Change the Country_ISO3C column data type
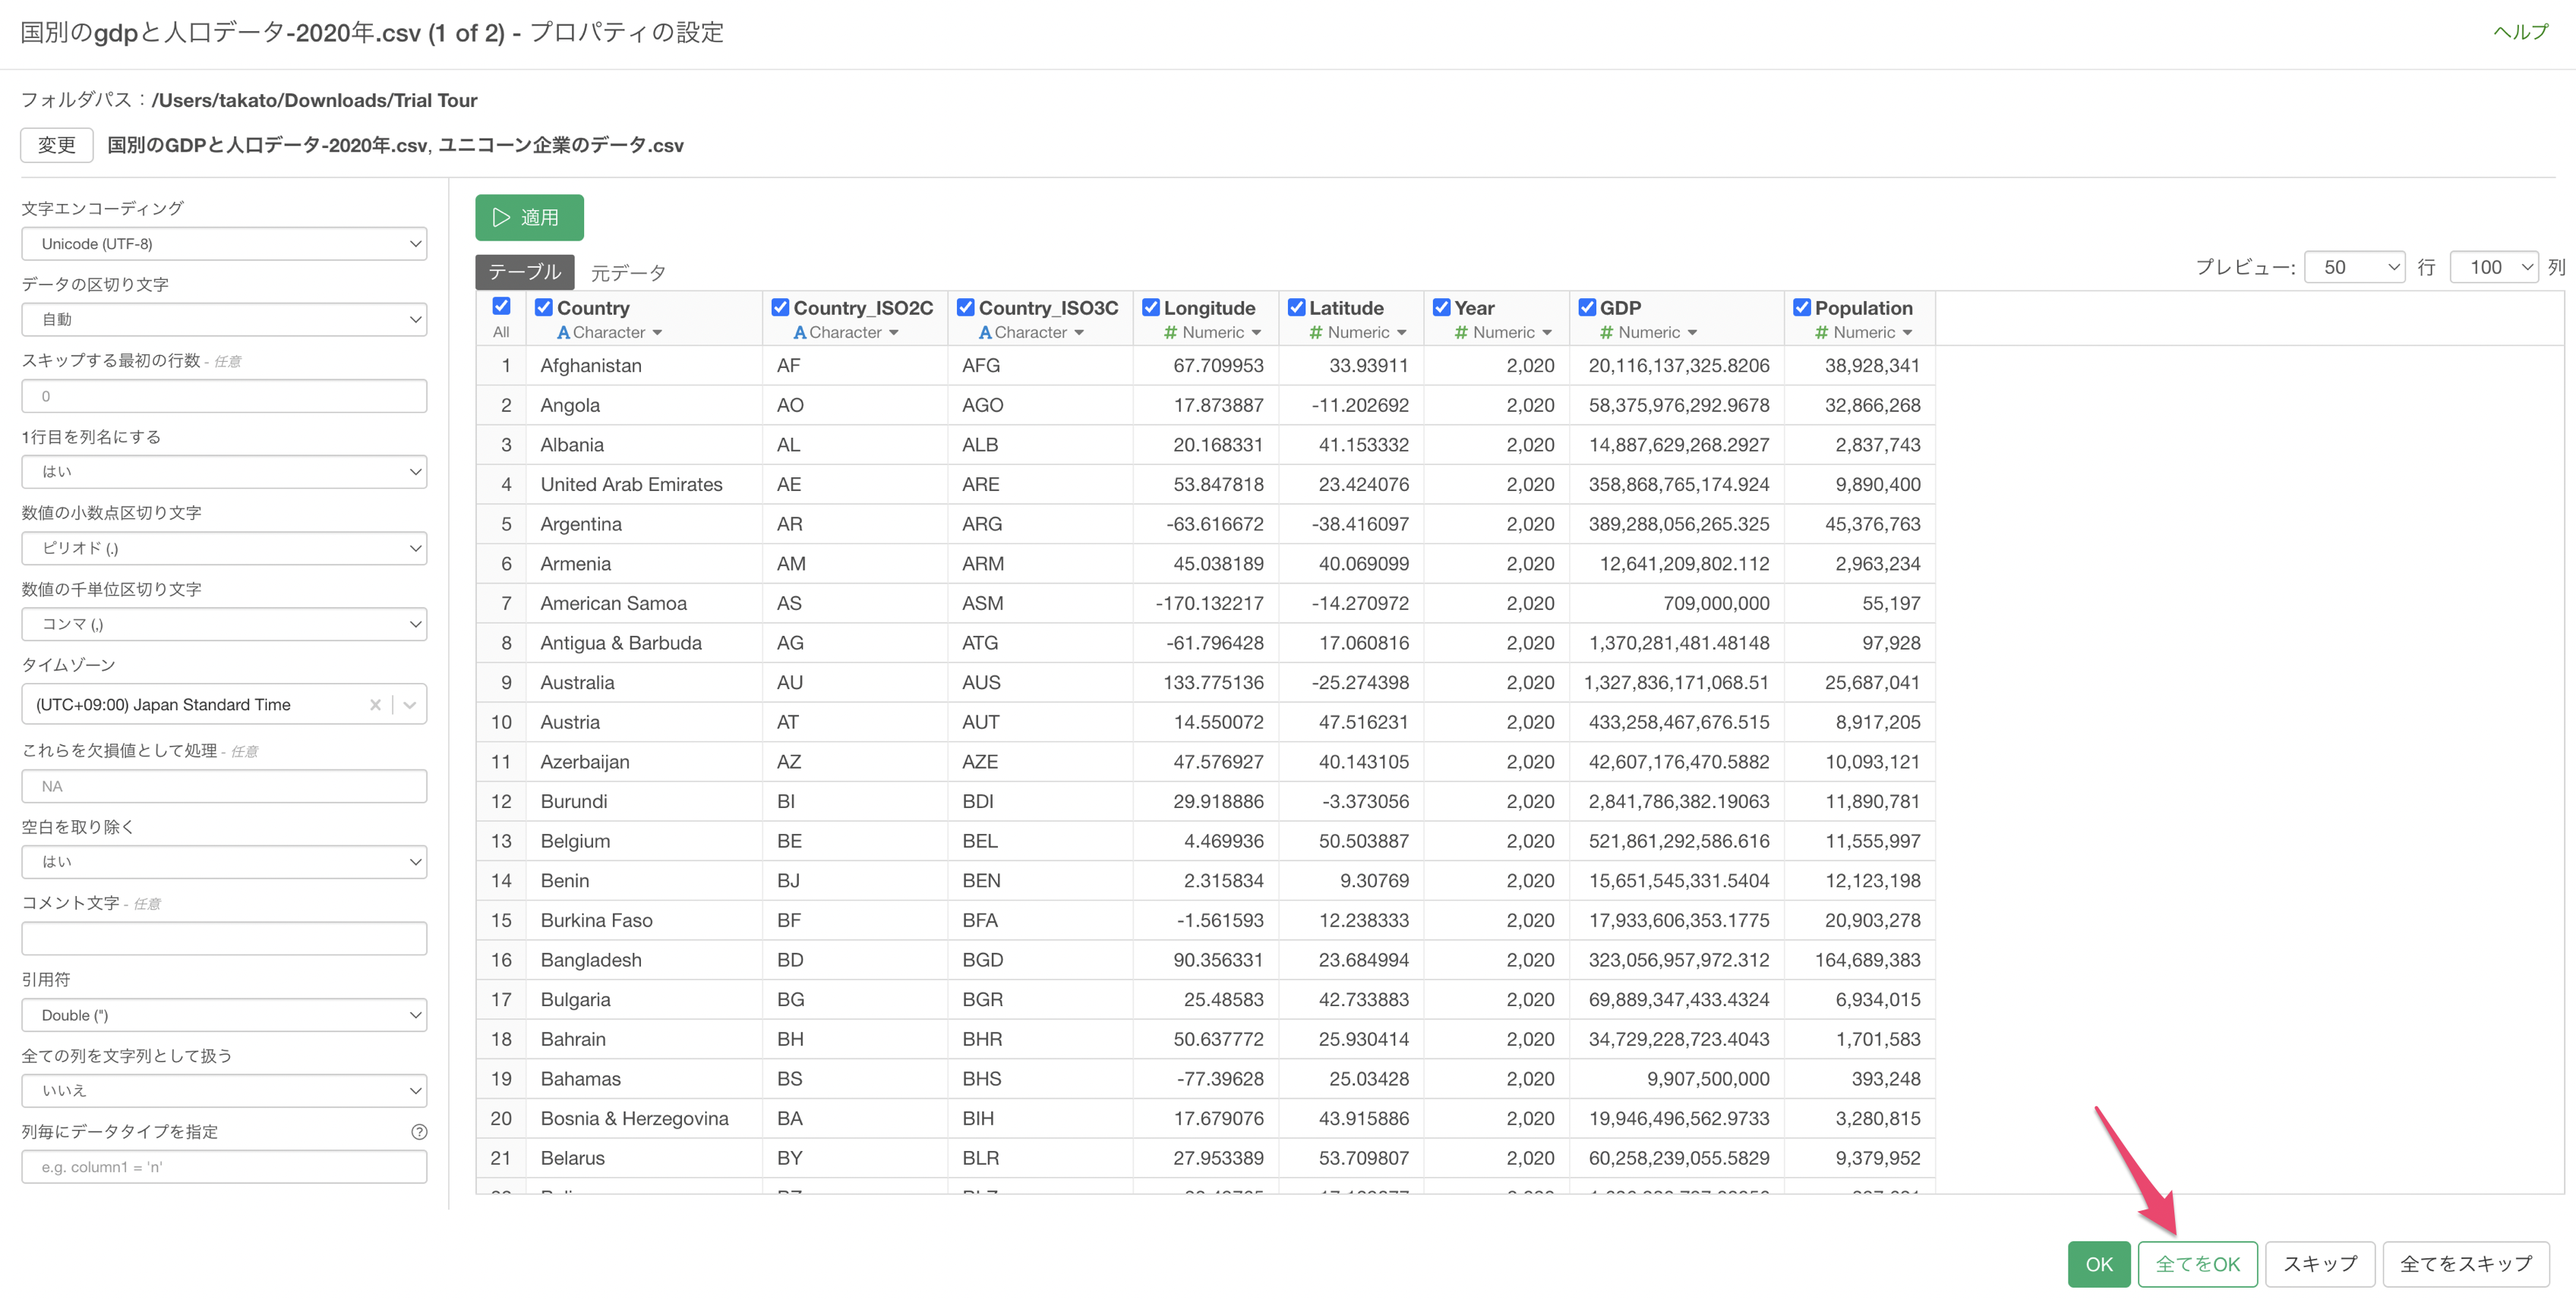 (x=1031, y=333)
